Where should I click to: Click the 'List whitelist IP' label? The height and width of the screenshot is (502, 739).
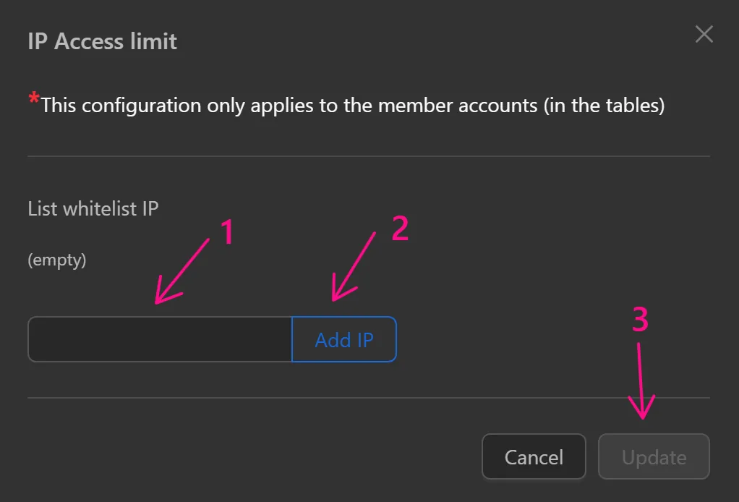[x=93, y=208]
